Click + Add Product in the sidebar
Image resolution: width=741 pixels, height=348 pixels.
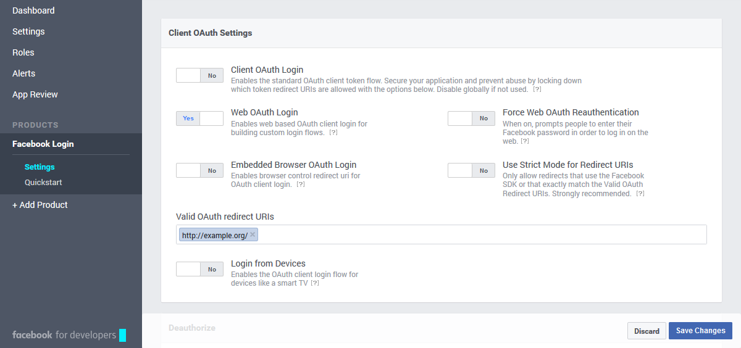(40, 205)
